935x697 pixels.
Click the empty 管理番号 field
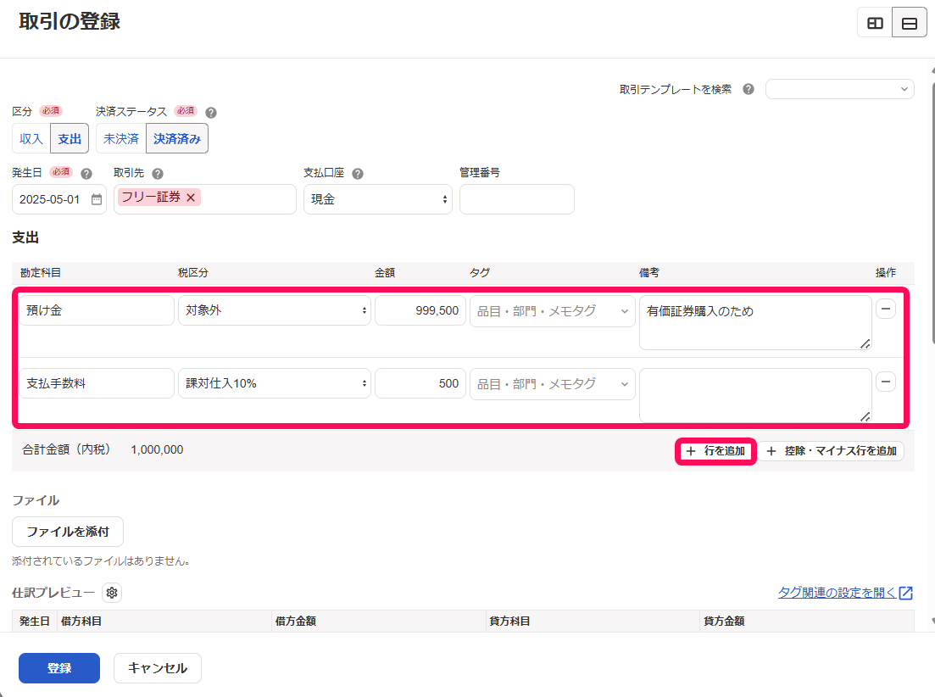click(517, 199)
